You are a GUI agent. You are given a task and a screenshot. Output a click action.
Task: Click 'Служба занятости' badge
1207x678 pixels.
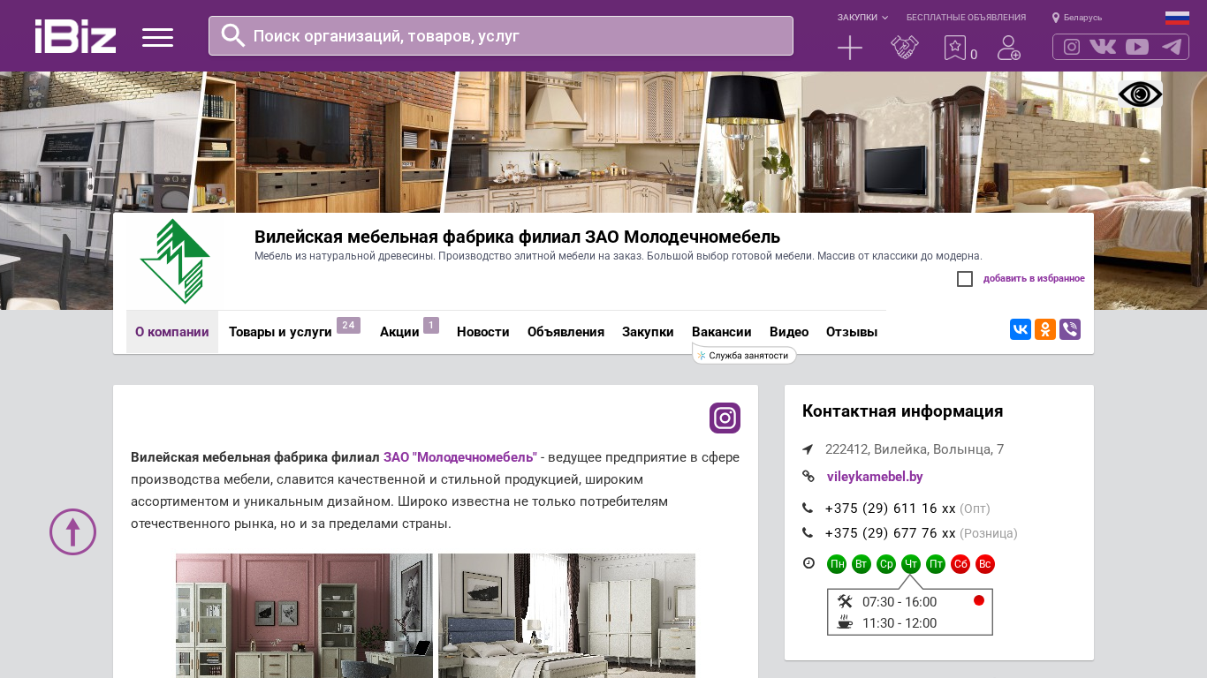click(x=744, y=355)
